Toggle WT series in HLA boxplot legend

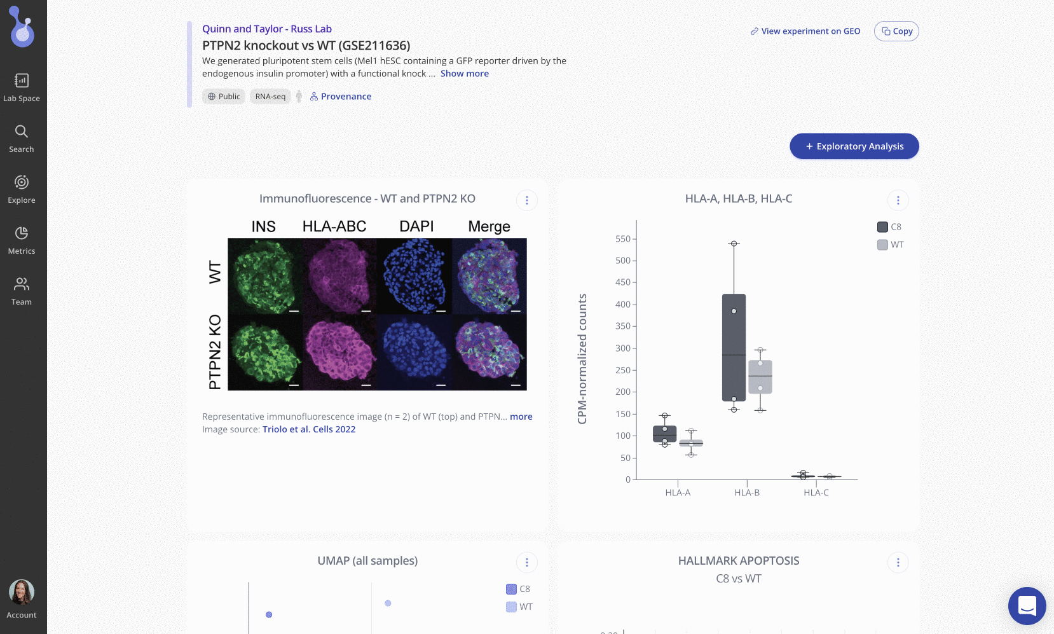coord(890,245)
